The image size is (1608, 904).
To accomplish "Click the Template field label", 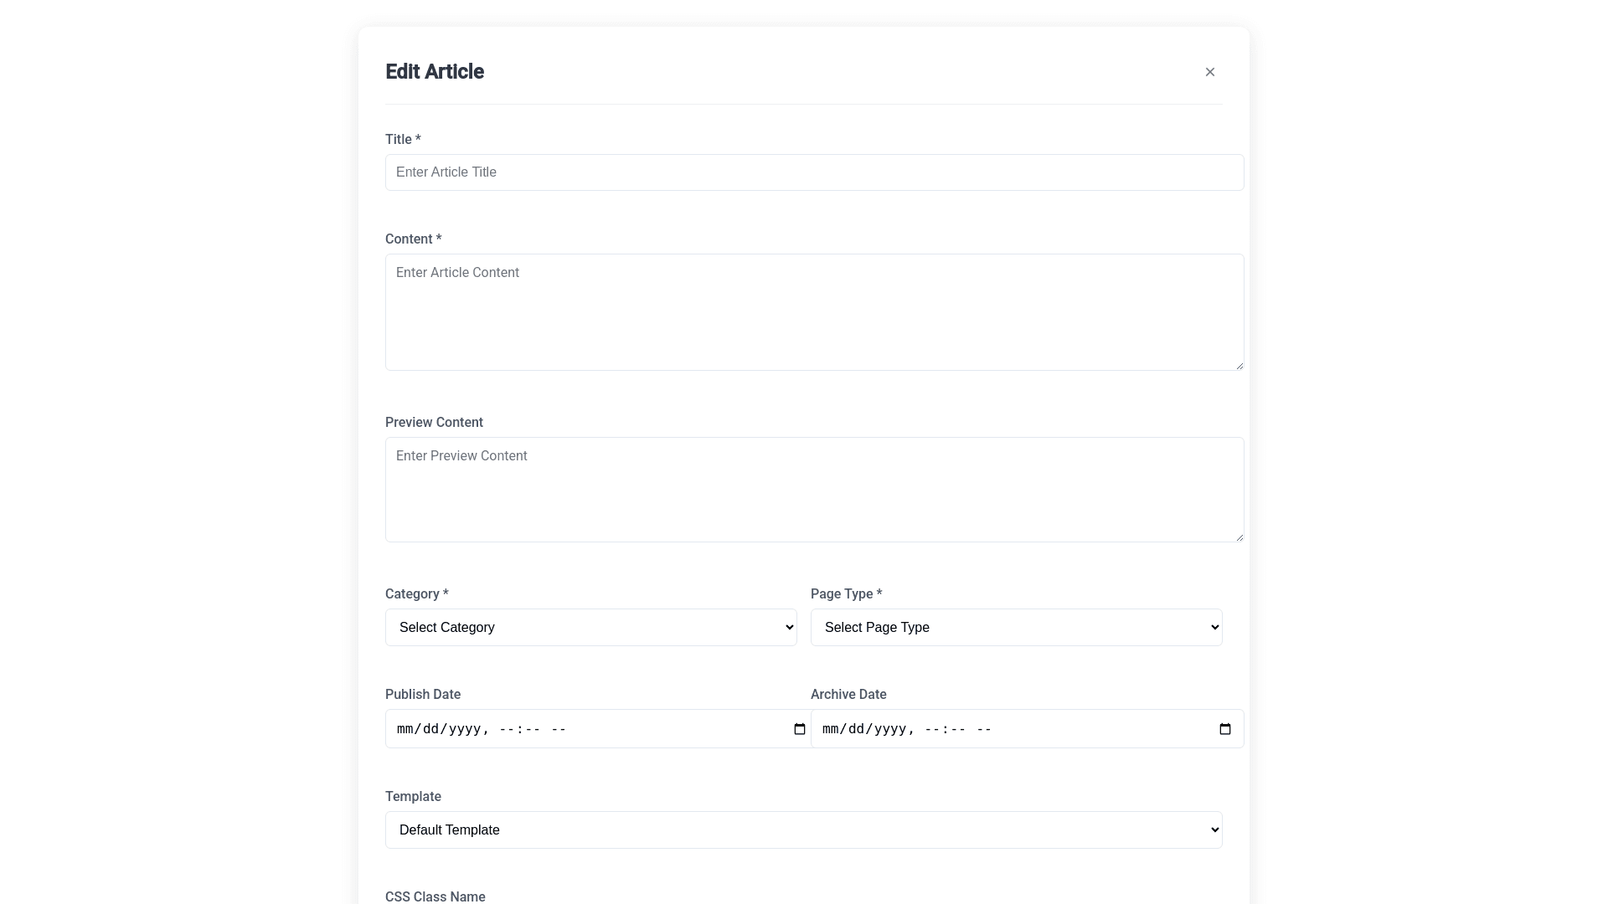I will [x=413, y=797].
